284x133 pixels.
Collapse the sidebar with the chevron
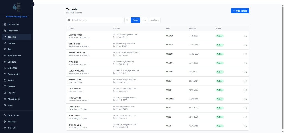[33, 4]
